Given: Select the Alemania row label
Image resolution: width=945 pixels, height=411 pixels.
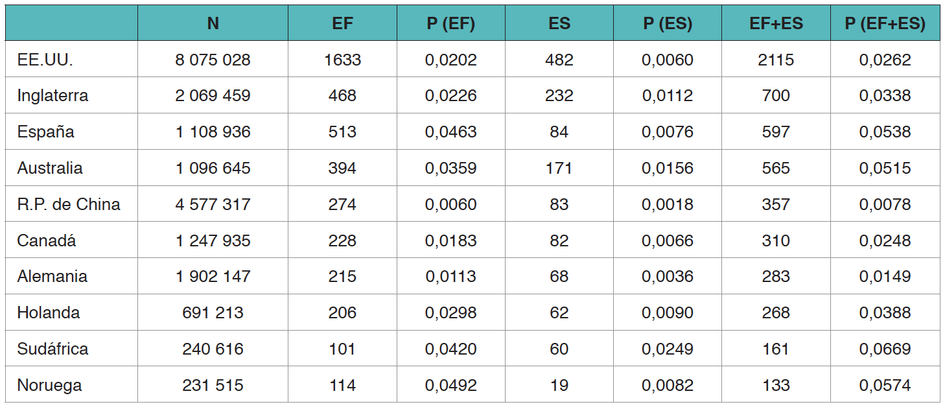Looking at the screenshot, I should pyautogui.click(x=52, y=277).
